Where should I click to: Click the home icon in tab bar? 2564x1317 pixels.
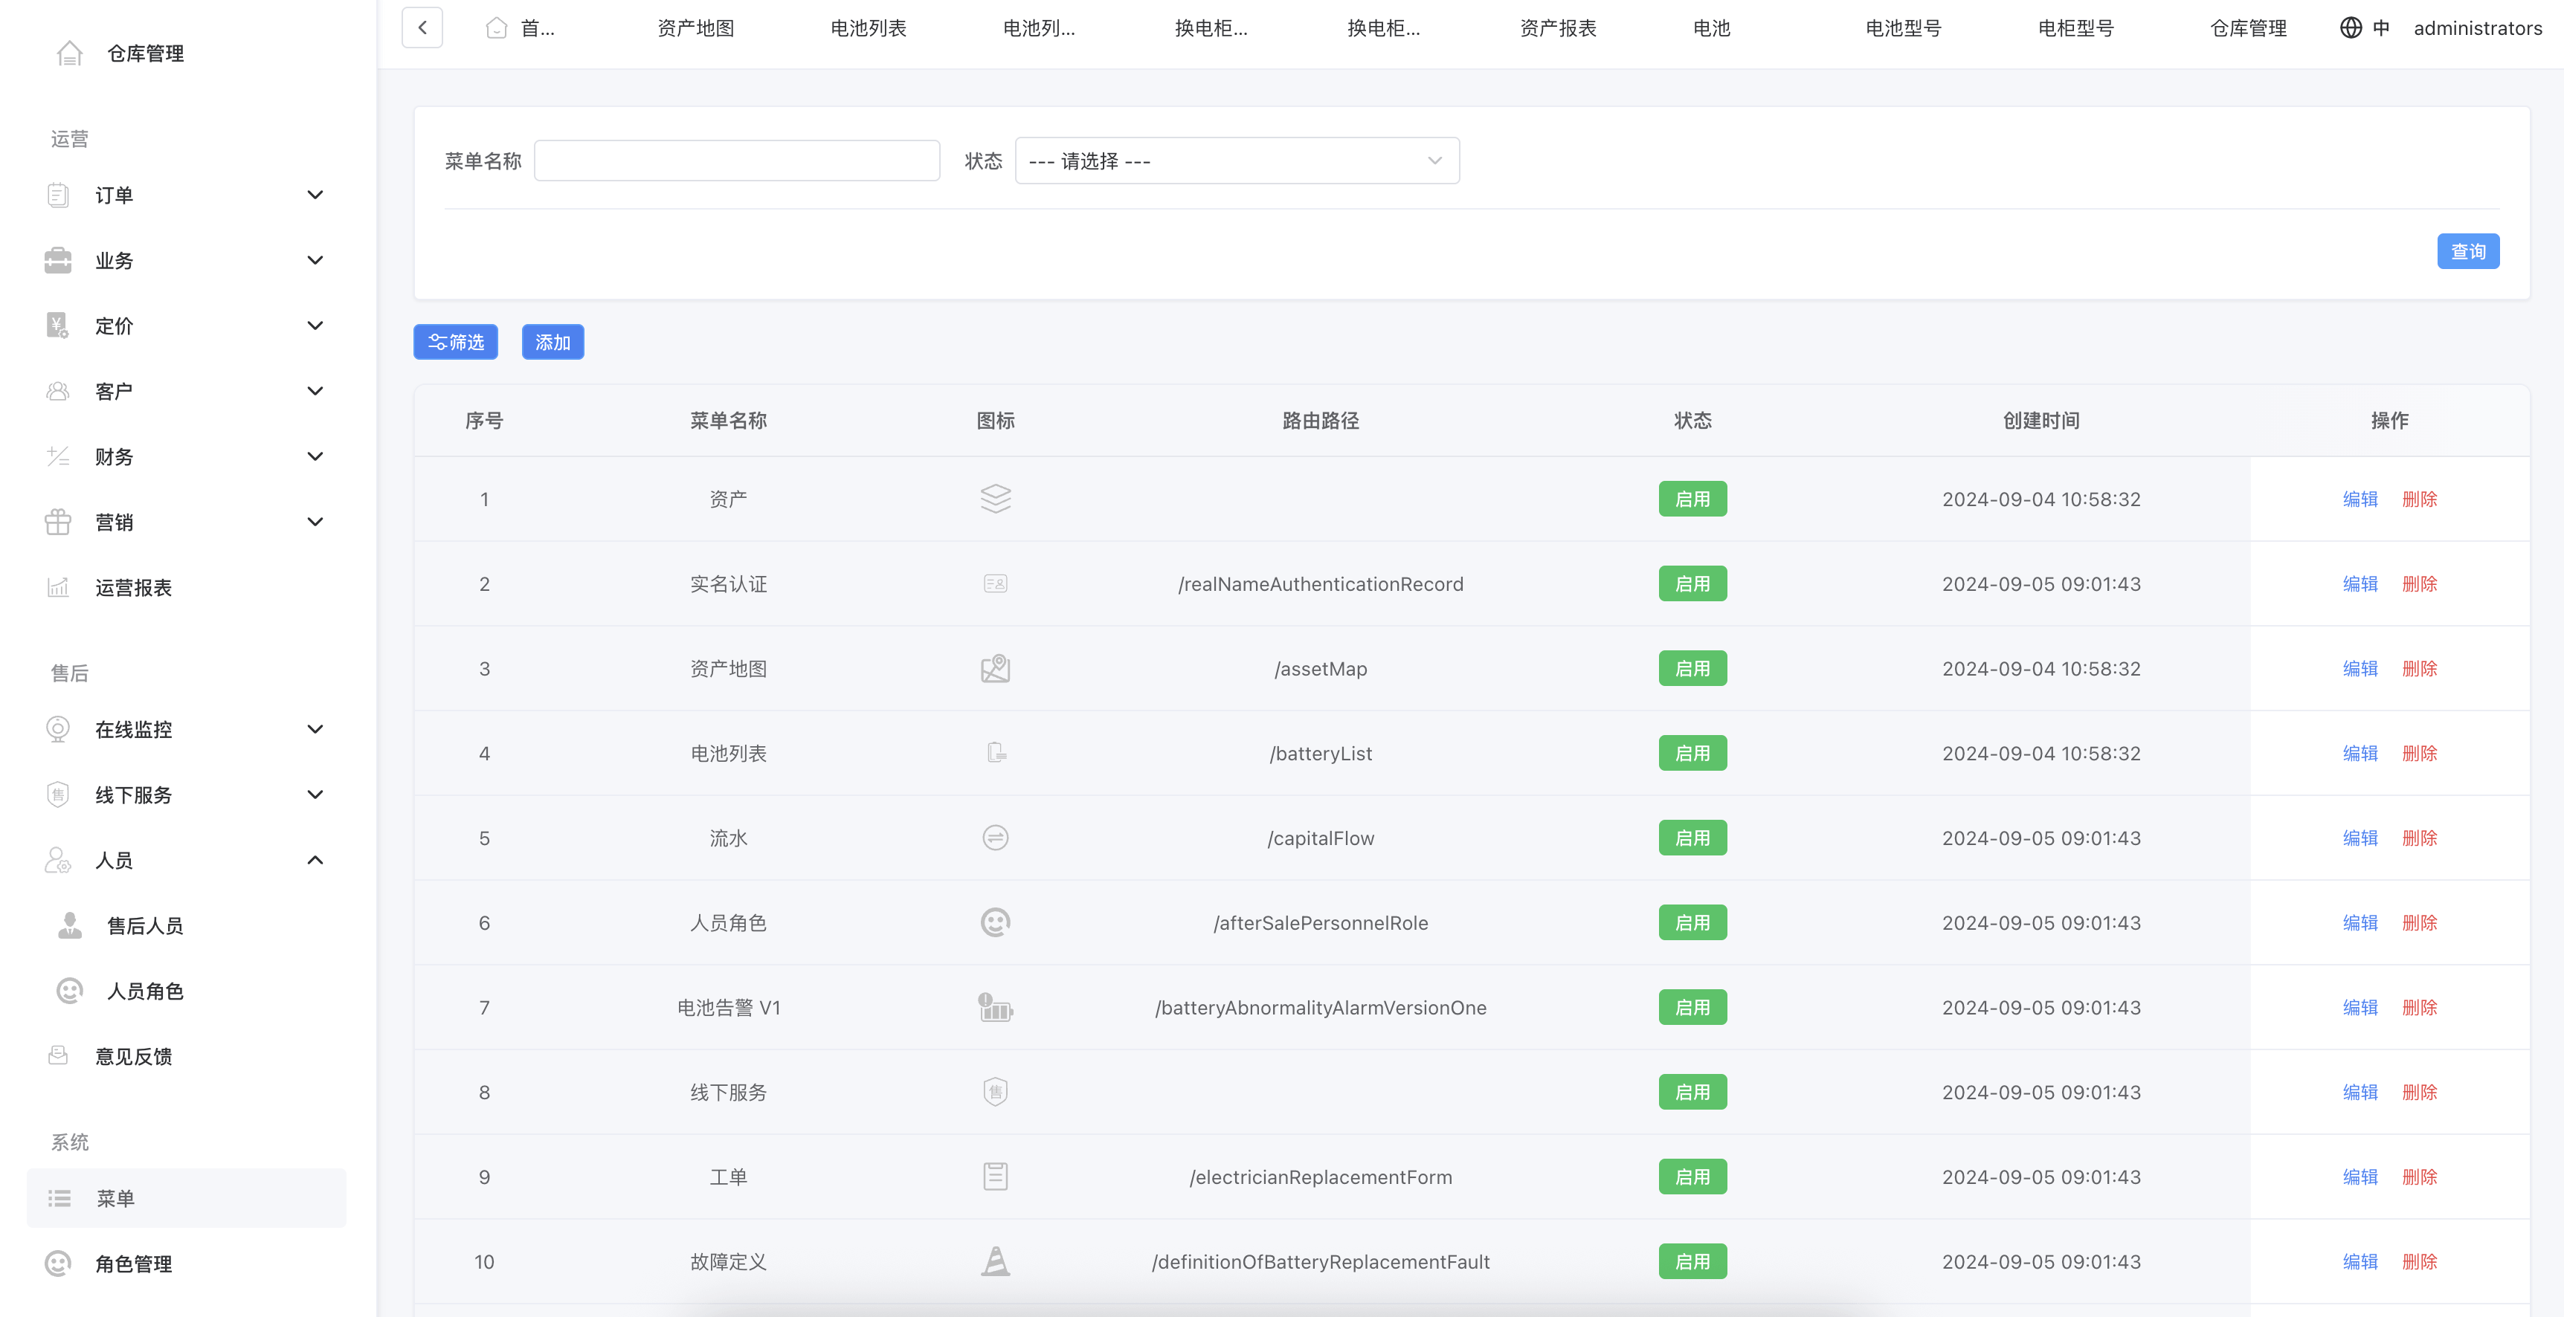(x=496, y=27)
